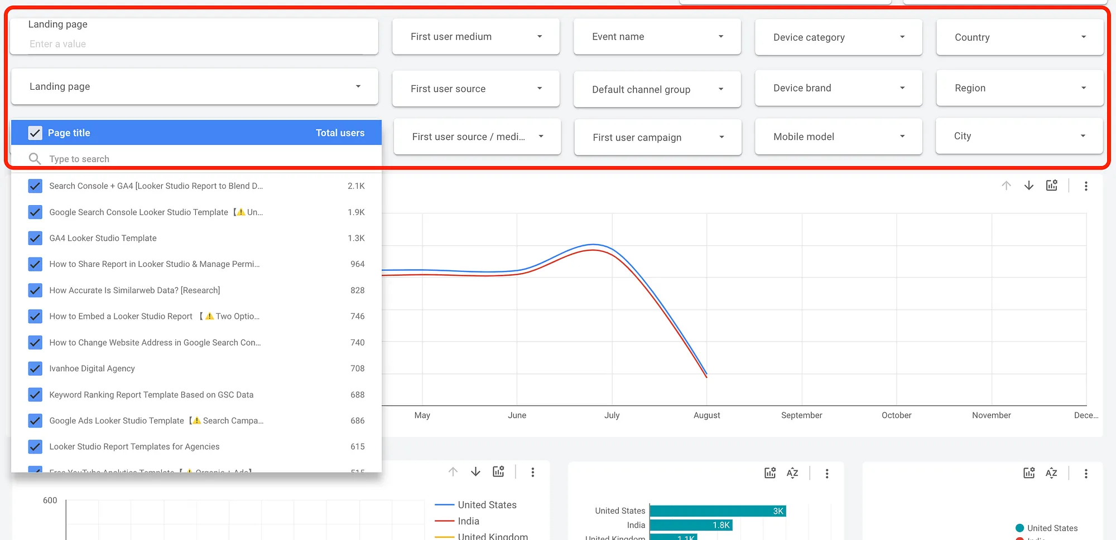Select Looker Studio Report Templates for Agencies entry
Screen dimensions: 1116x540
pyautogui.click(x=134, y=446)
